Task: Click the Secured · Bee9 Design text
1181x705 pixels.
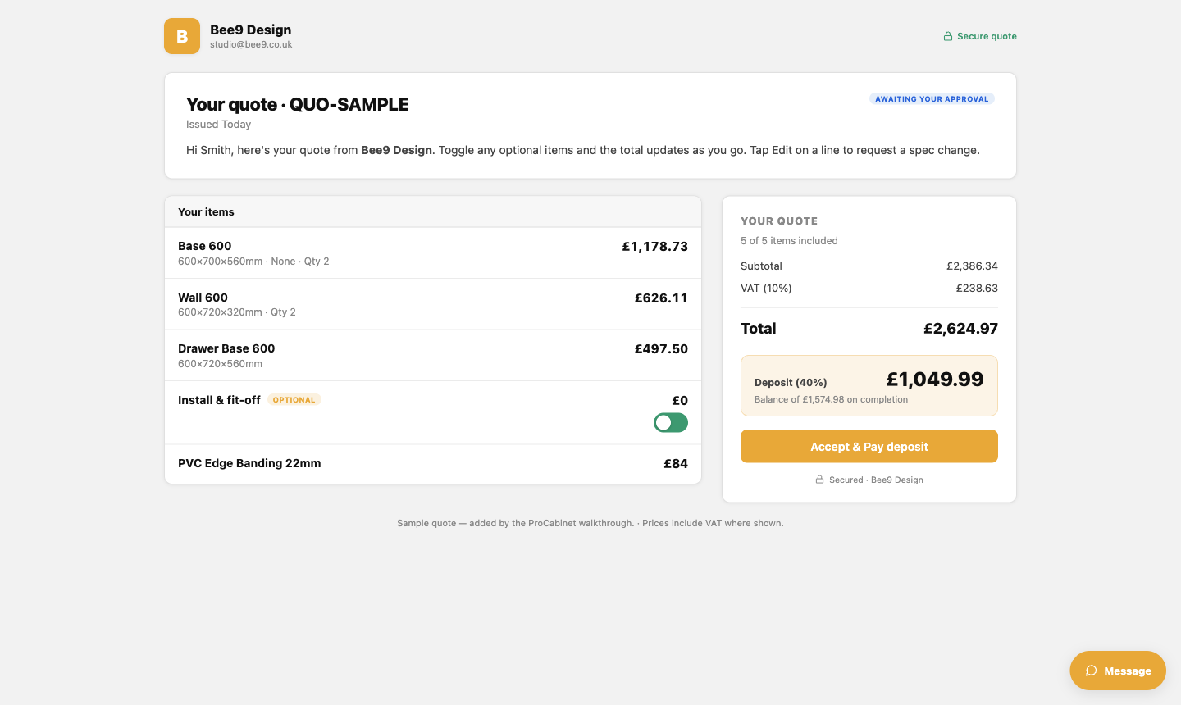Action: coord(876,480)
